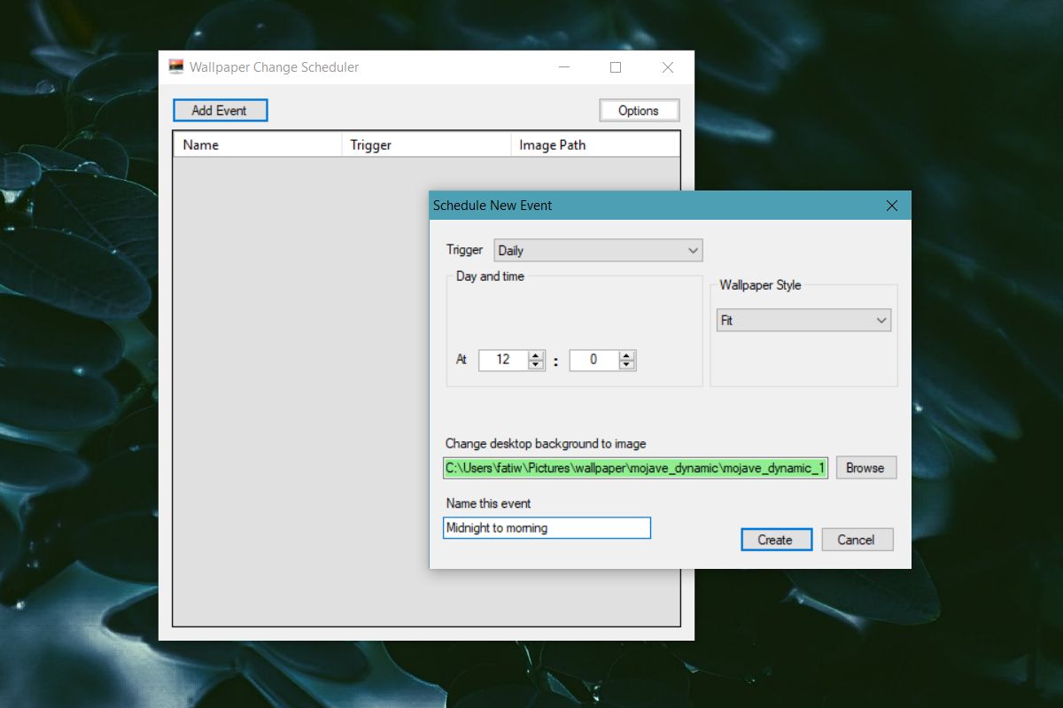Open the Options button
The image size is (1063, 708).
pyautogui.click(x=639, y=111)
